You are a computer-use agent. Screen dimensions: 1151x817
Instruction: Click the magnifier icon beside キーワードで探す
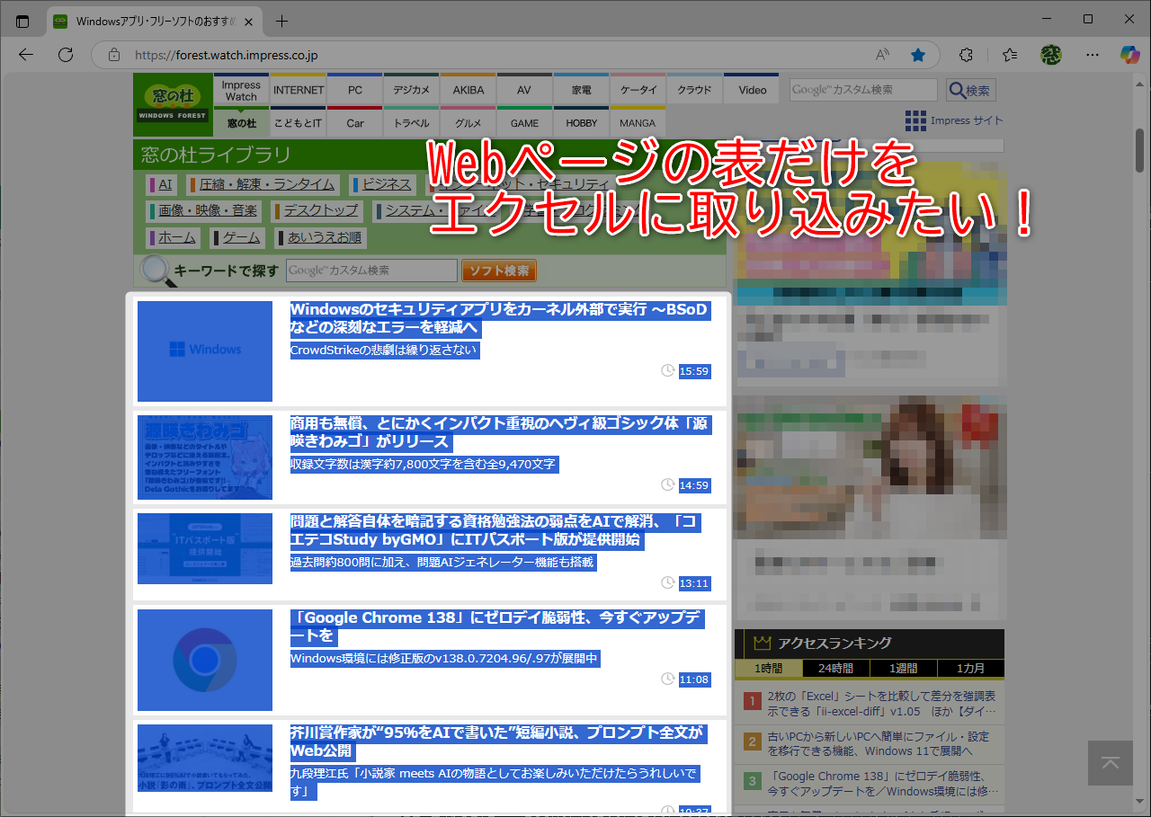pyautogui.click(x=154, y=270)
